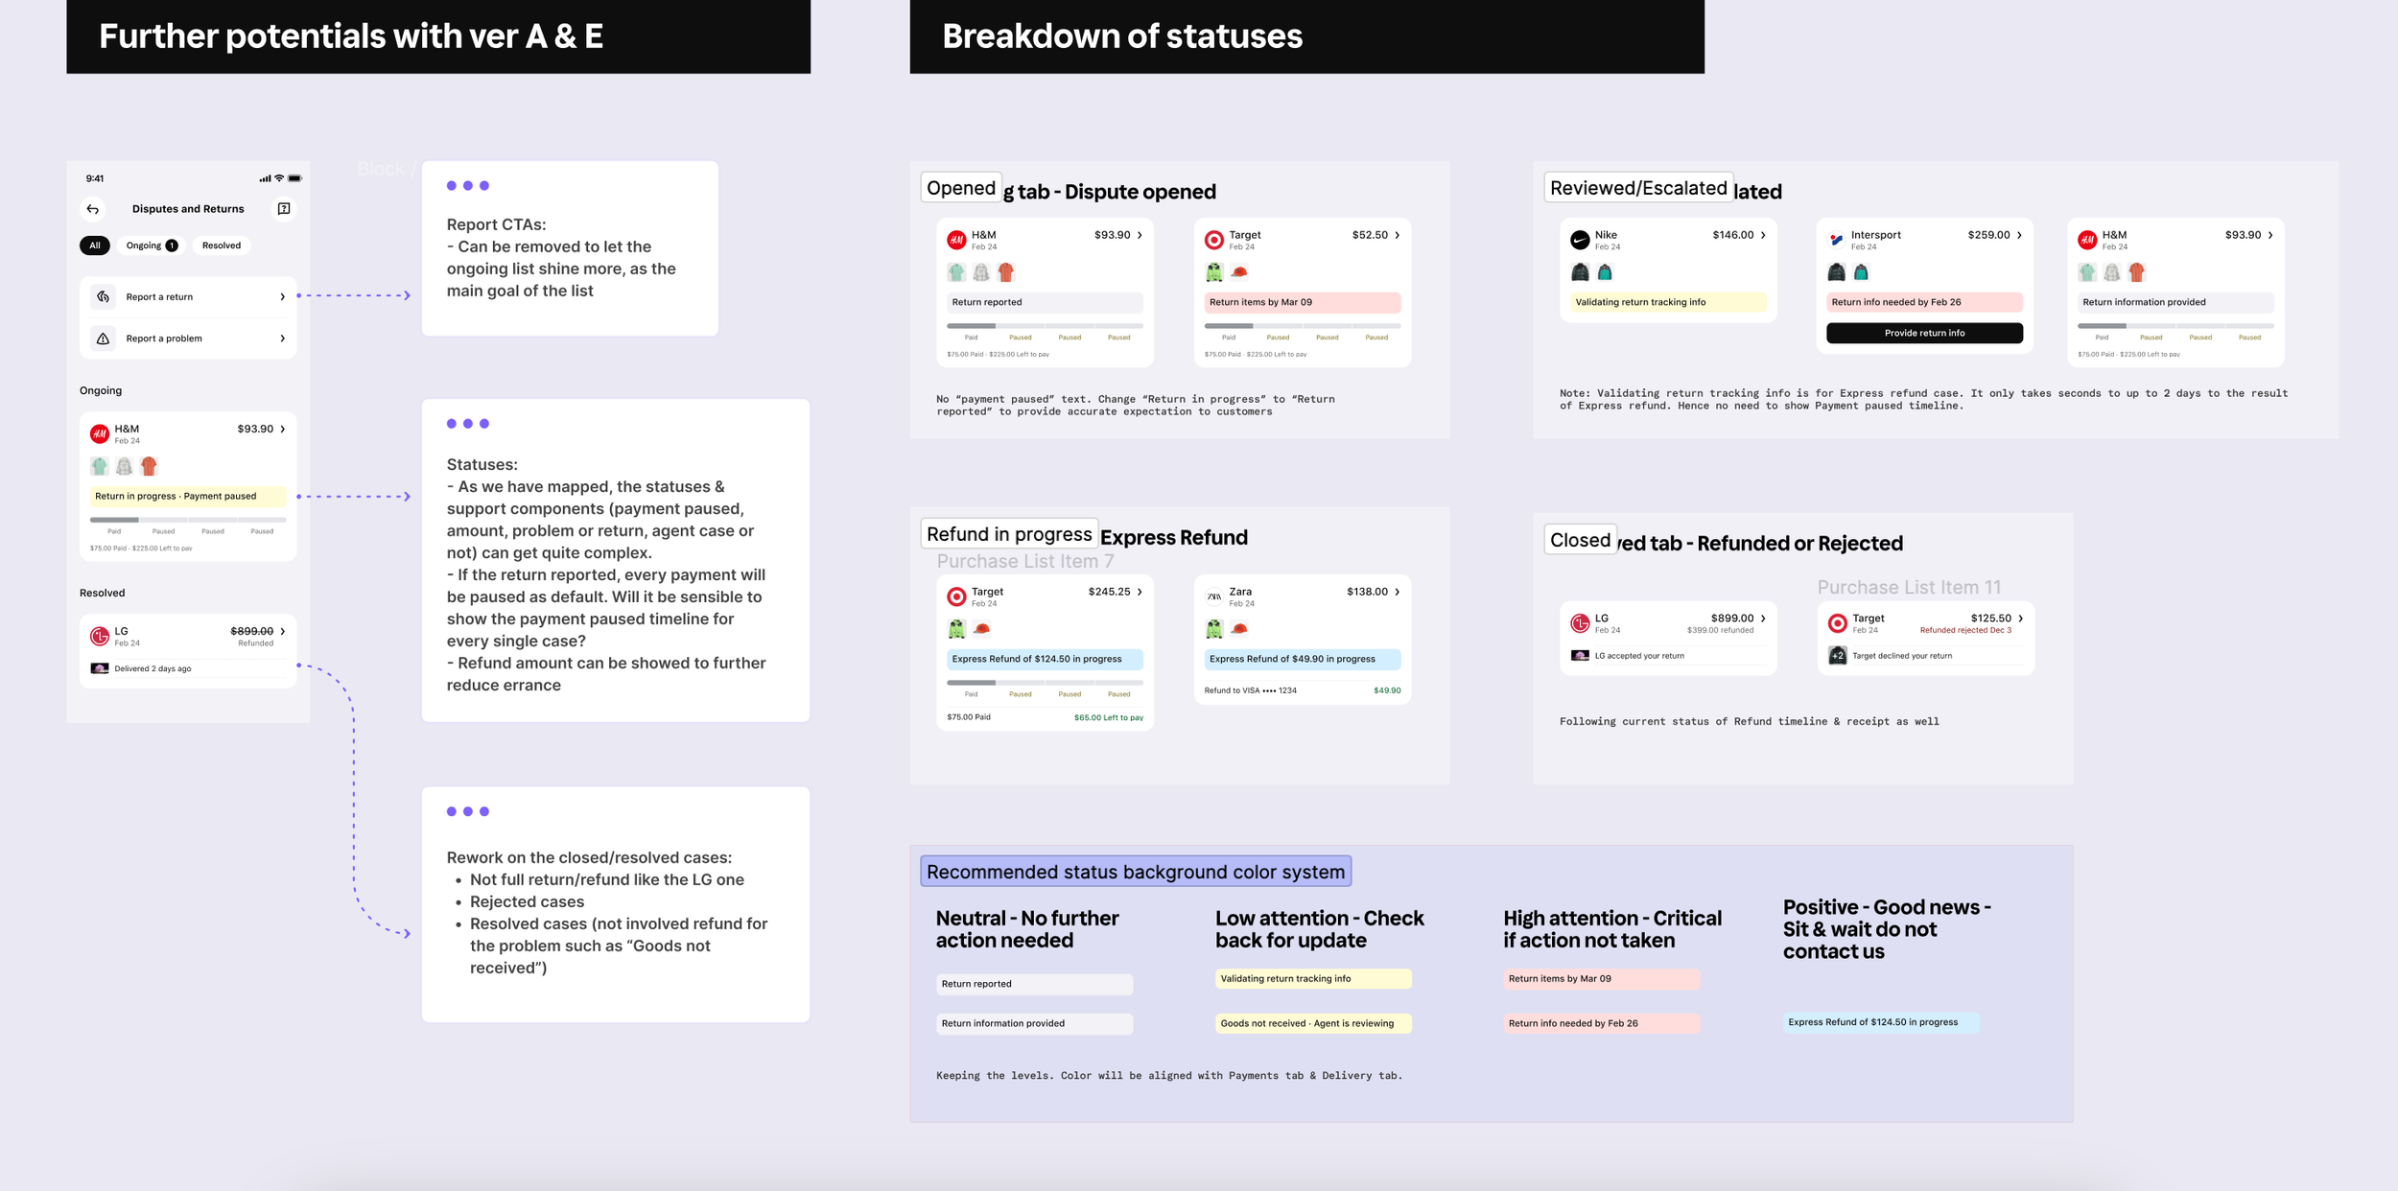
Task: Click the Closed section label
Action: (1580, 540)
